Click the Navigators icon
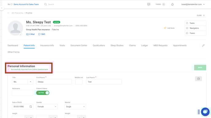The height and width of the screenshot is (118, 211). pyautogui.click(x=187, y=28)
